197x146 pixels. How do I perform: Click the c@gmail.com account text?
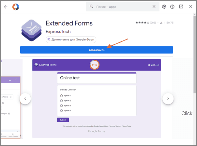pos(153,65)
